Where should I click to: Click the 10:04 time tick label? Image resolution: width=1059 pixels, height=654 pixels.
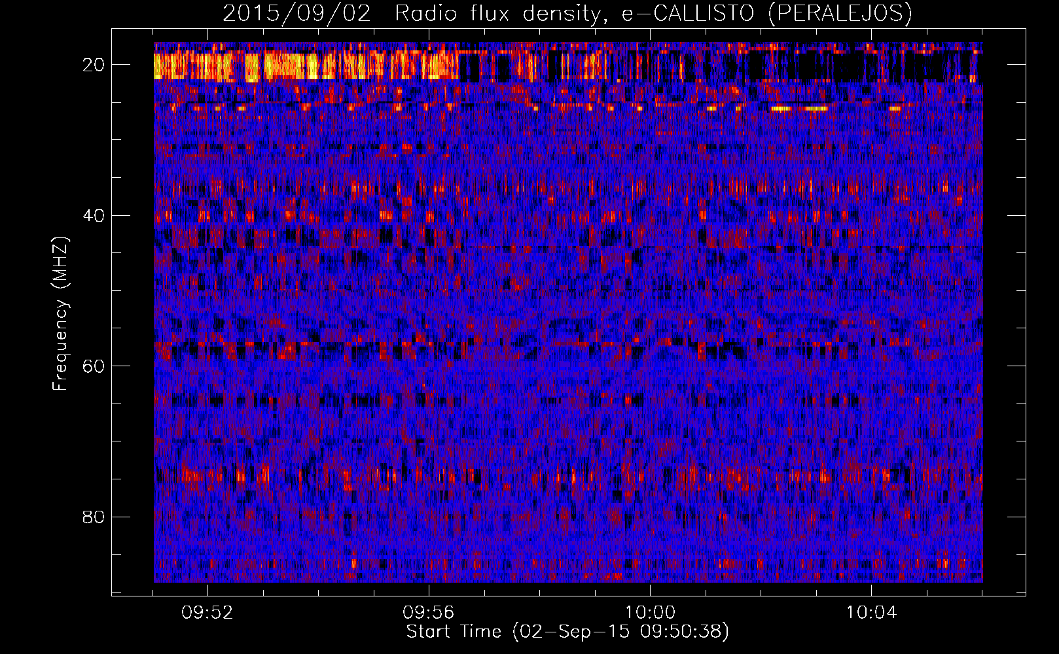coord(871,613)
